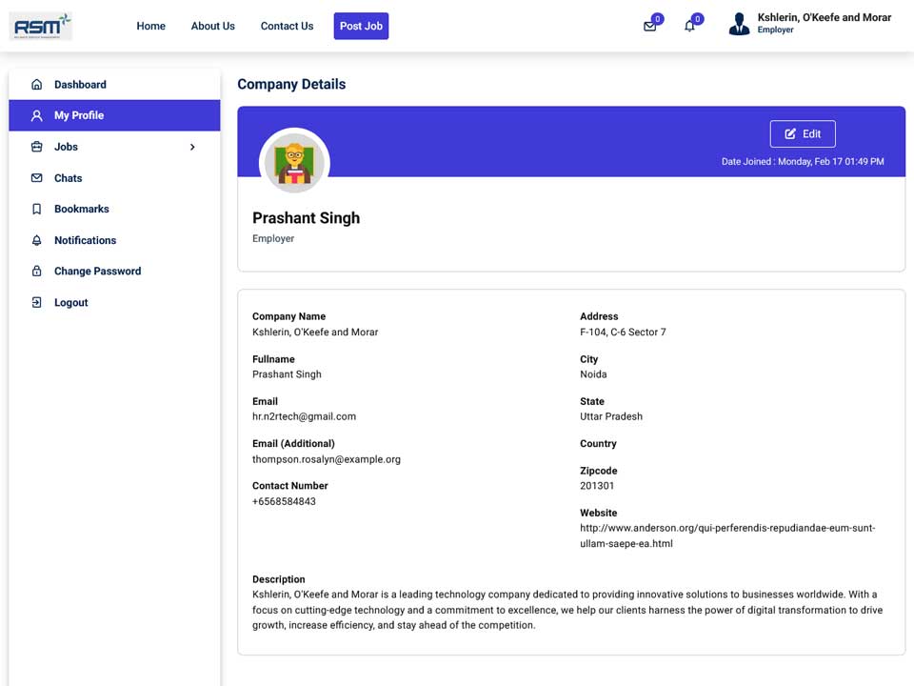Click the profile picture avatar
This screenshot has height=686, width=914.
(294, 162)
